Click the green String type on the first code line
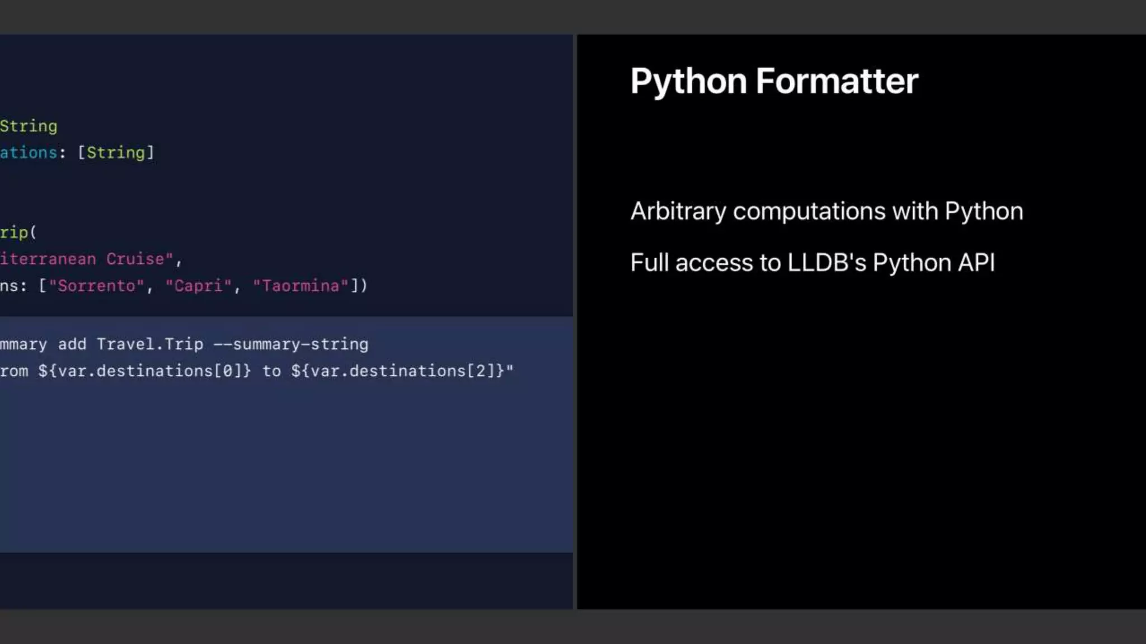 tap(29, 126)
